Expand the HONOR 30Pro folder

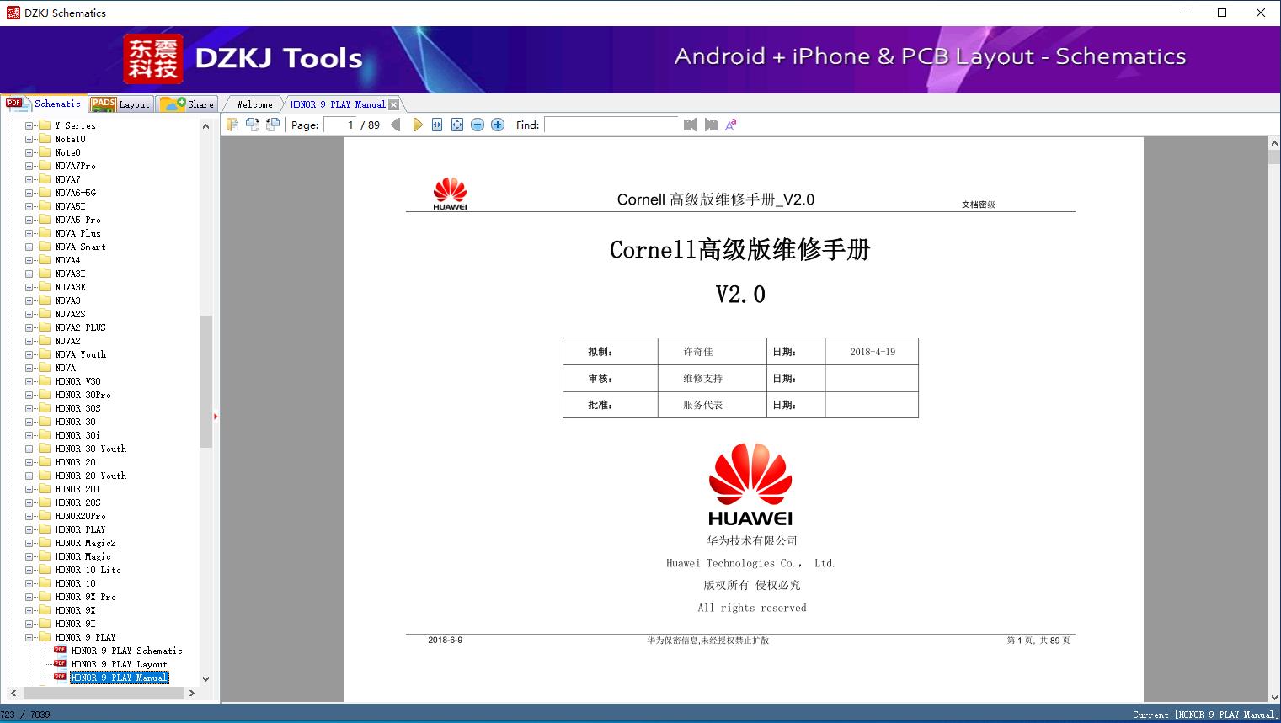(29, 395)
